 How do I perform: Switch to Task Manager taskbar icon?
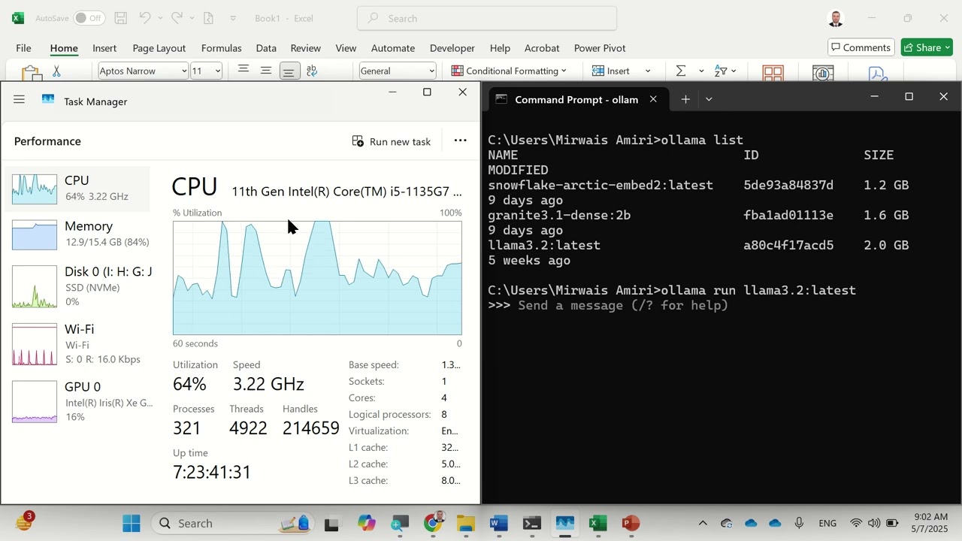[x=565, y=523]
